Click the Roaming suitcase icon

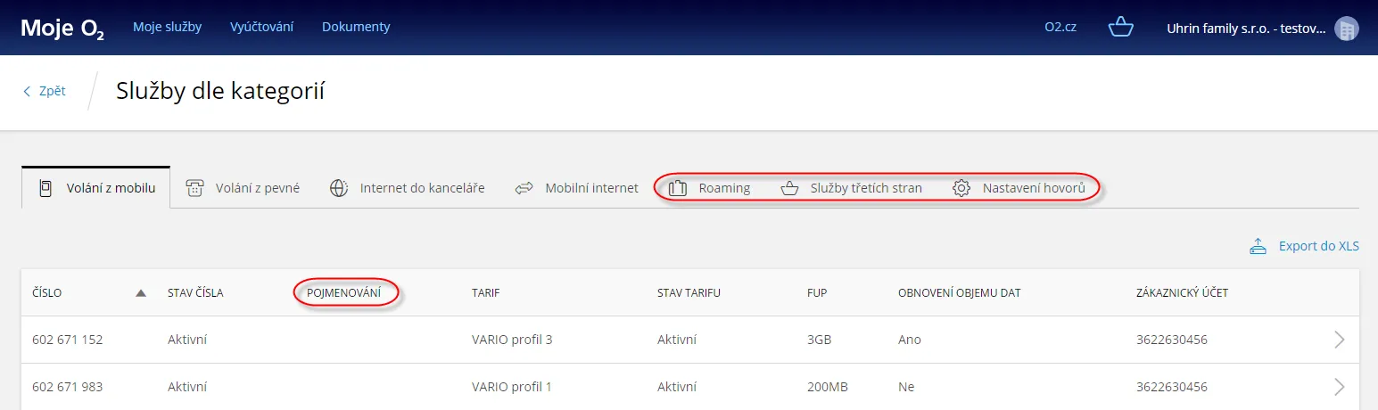678,188
